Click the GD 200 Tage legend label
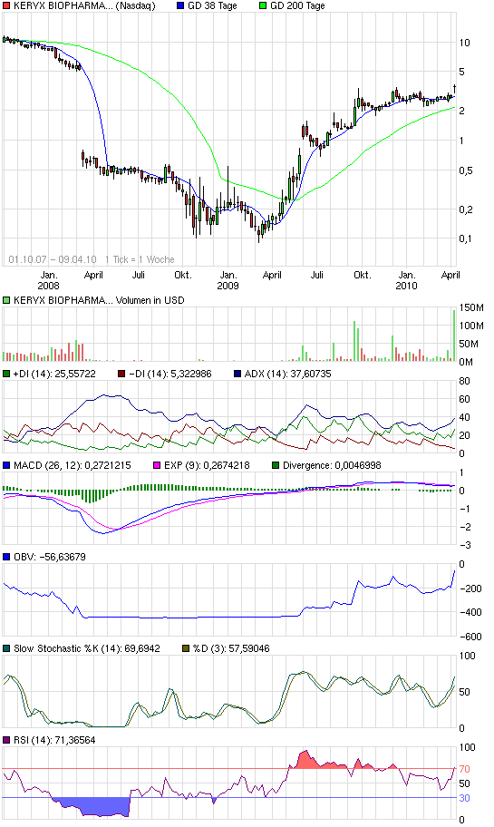Image resolution: width=494 pixels, height=827 pixels. [297, 5]
